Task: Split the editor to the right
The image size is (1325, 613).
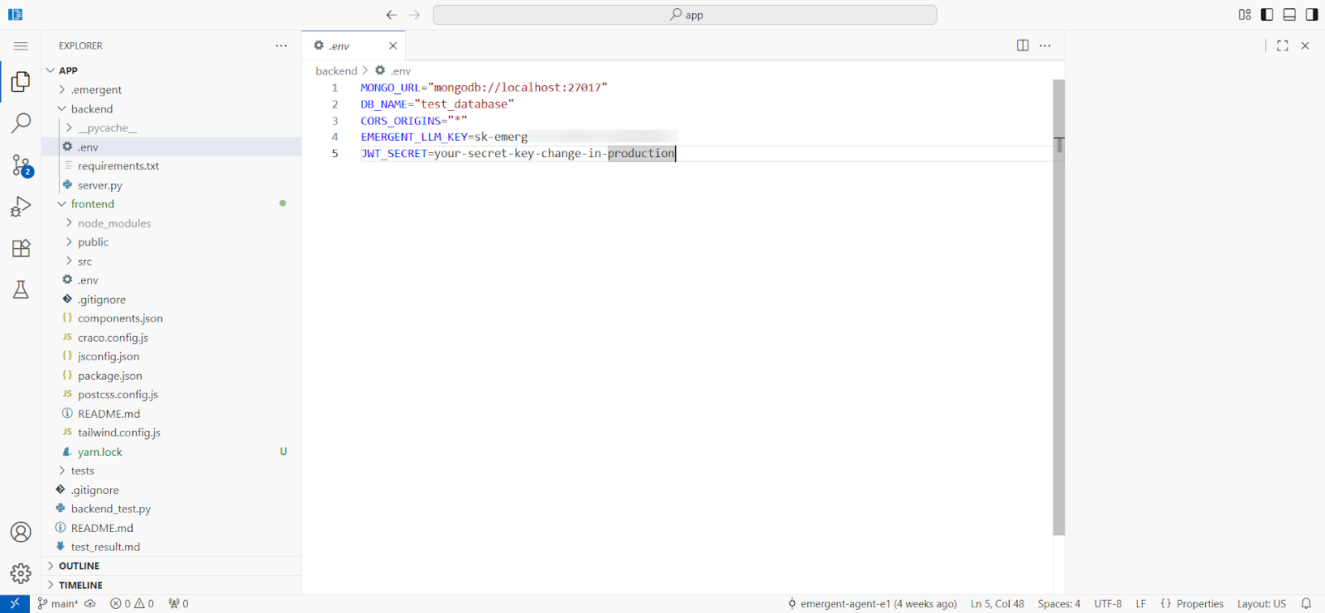Action: pyautogui.click(x=1023, y=45)
